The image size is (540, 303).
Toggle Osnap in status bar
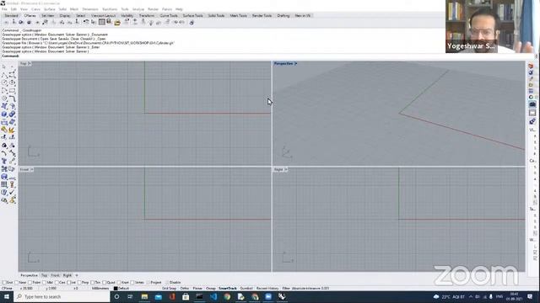[x=210, y=289]
